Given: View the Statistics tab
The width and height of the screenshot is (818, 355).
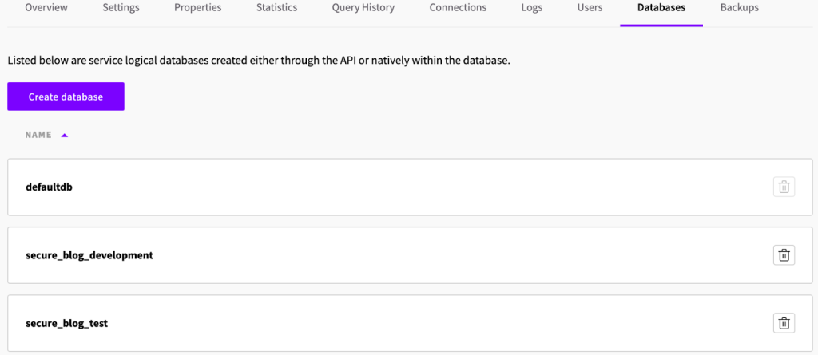Looking at the screenshot, I should pos(276,8).
